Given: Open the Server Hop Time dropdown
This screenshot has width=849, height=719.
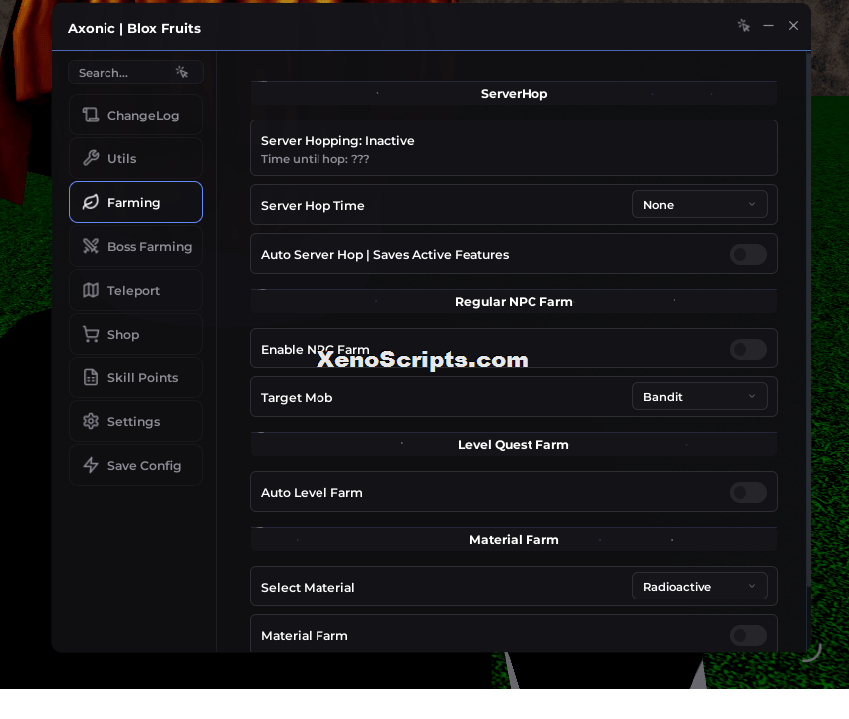Looking at the screenshot, I should 700,205.
